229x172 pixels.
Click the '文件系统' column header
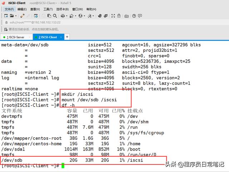pos(12,111)
